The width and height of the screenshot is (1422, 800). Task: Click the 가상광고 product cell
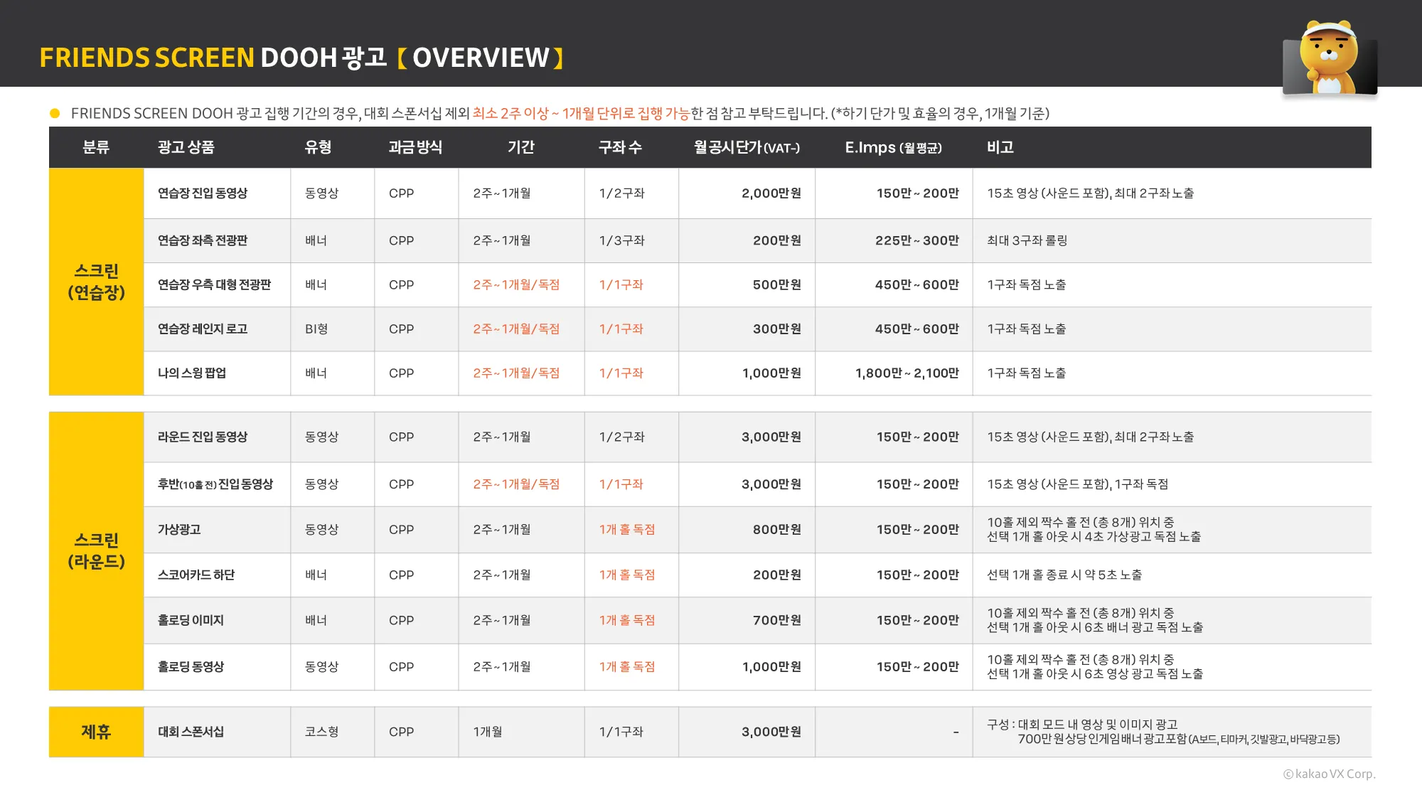coord(179,530)
